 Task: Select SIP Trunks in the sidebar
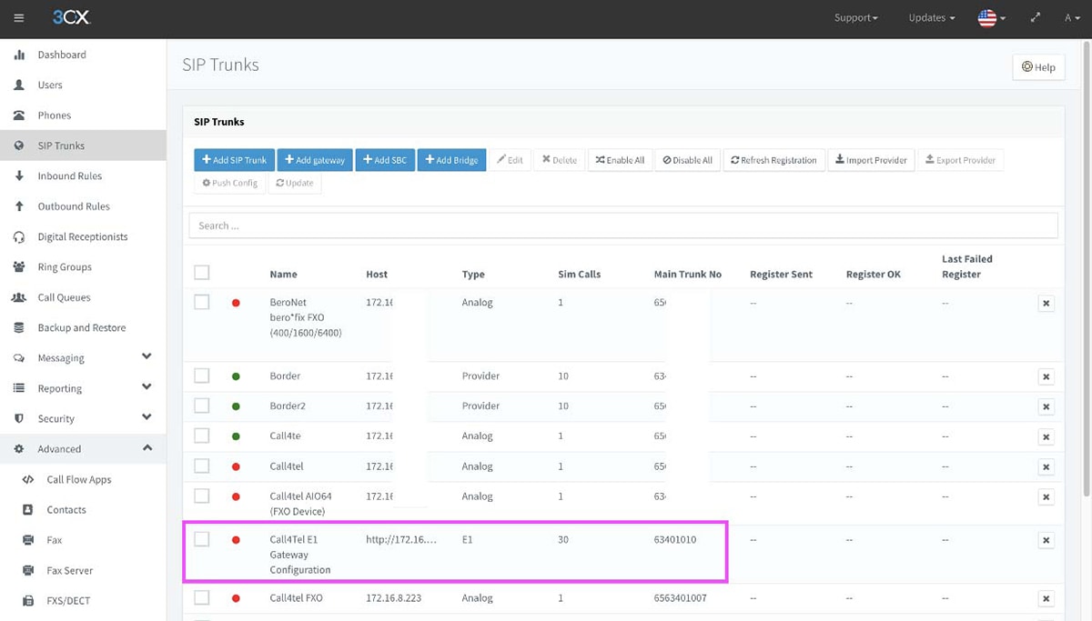83,145
